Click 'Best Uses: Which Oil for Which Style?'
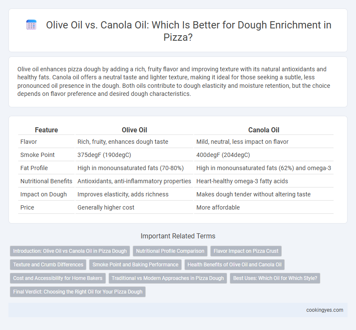The image size is (356, 330). click(275, 278)
